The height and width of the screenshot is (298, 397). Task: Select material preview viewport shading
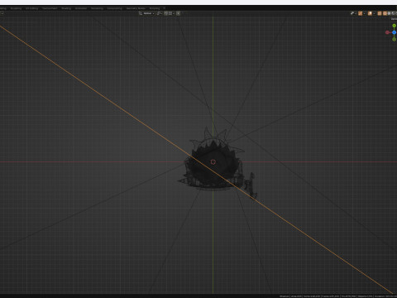pos(393,13)
